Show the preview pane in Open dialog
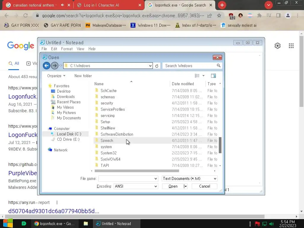This screenshot has height=228, width=304. pyautogui.click(x=213, y=76)
